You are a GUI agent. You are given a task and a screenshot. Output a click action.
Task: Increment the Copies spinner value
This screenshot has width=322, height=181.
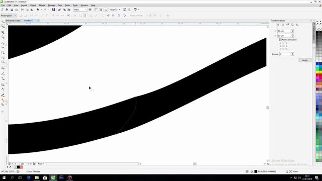pos(292,53)
